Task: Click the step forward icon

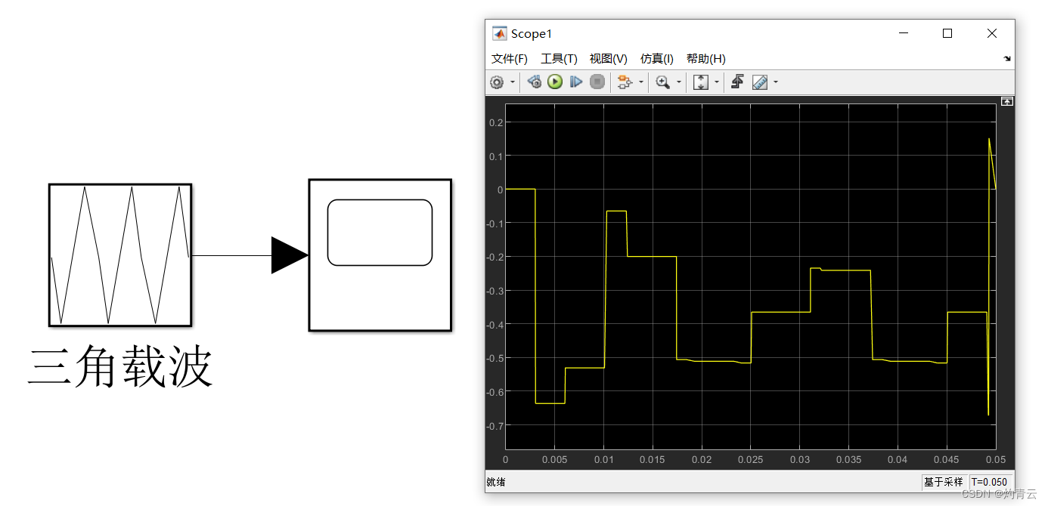Action: pyautogui.click(x=576, y=82)
